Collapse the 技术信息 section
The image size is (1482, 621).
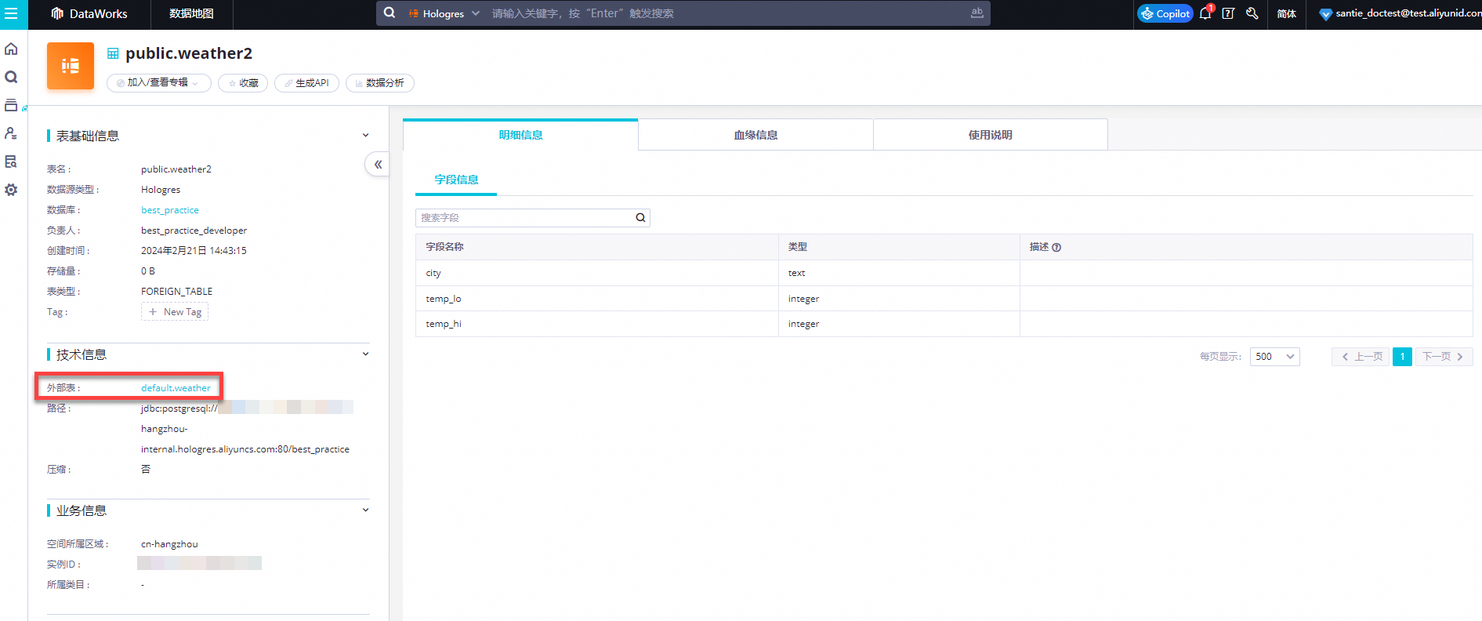coord(365,354)
